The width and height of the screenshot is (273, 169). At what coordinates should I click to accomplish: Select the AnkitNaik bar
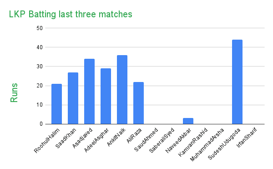coord(122,90)
